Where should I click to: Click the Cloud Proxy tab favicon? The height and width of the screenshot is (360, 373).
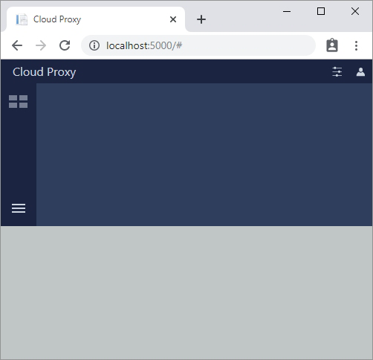[22, 19]
